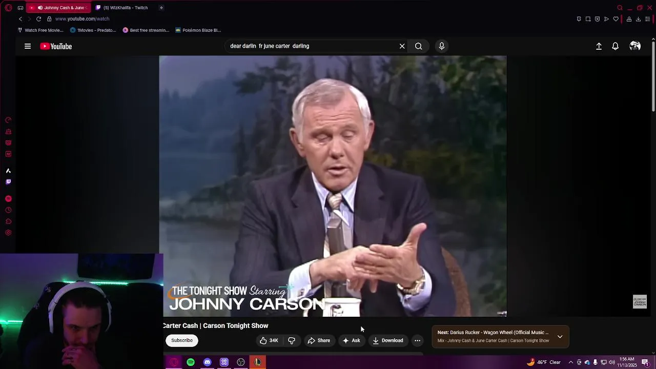Open the Ask AI button

pyautogui.click(x=352, y=340)
